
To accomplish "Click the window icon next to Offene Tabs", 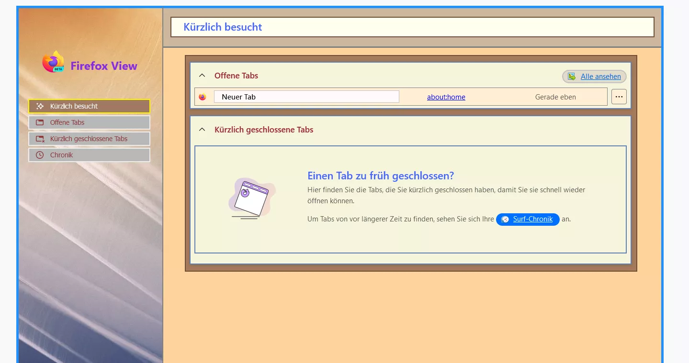I will 40,122.
